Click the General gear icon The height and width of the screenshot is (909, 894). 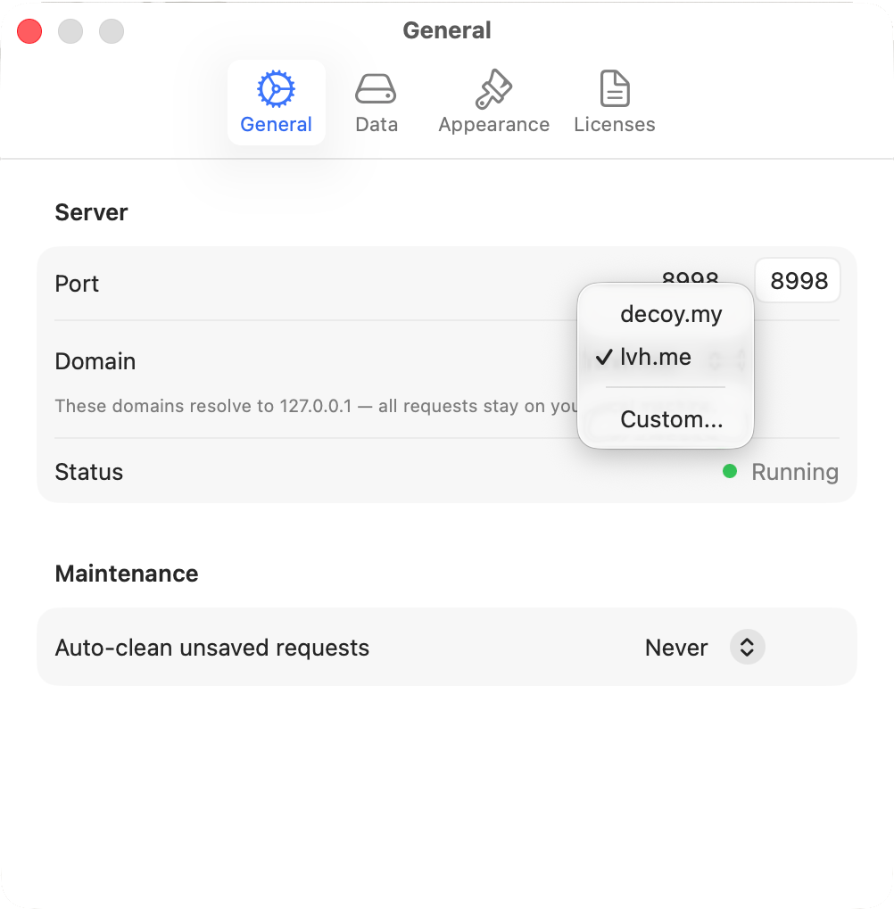click(x=276, y=88)
